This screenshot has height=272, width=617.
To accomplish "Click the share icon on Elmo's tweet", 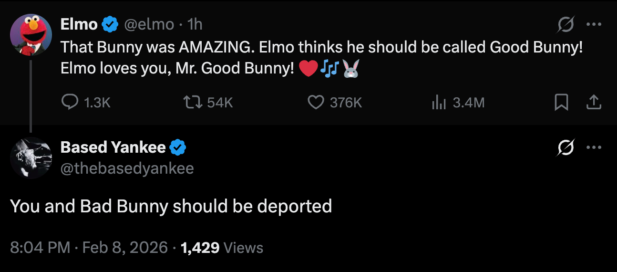I will coord(594,102).
